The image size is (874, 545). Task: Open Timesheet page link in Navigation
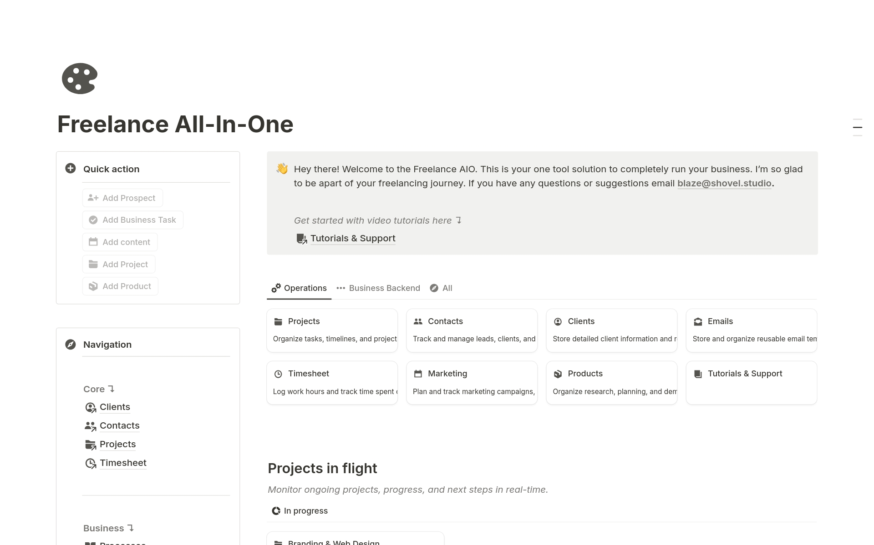point(123,463)
